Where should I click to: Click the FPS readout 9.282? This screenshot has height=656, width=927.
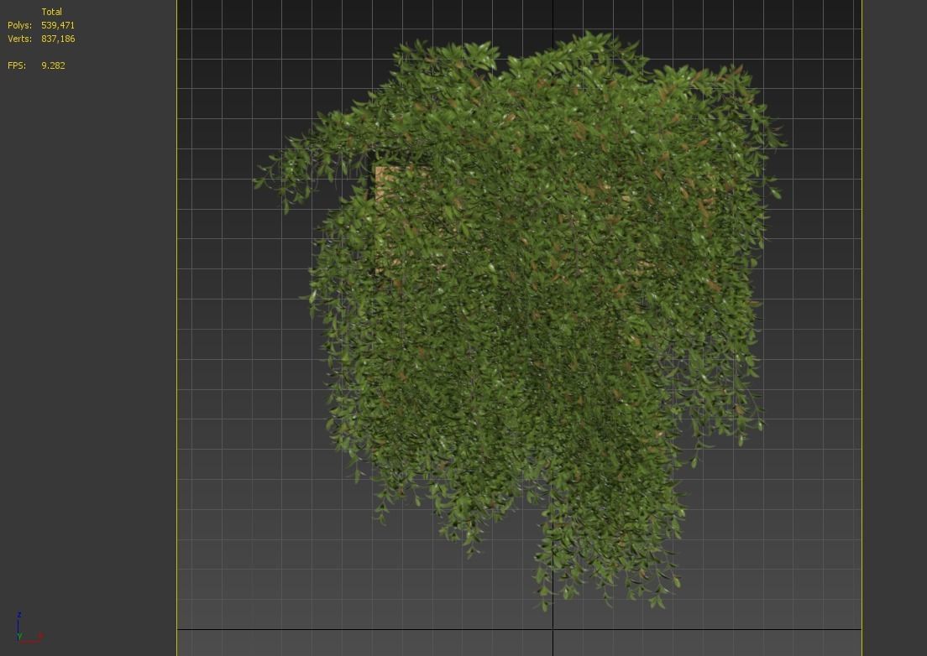point(53,65)
